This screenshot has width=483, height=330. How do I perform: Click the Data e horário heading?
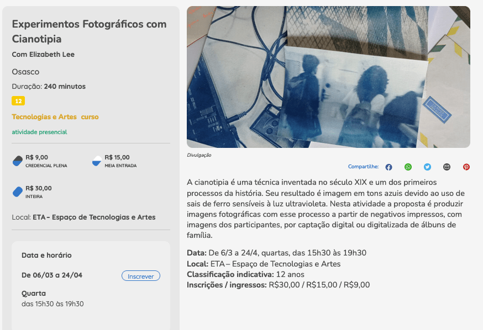[x=46, y=256]
